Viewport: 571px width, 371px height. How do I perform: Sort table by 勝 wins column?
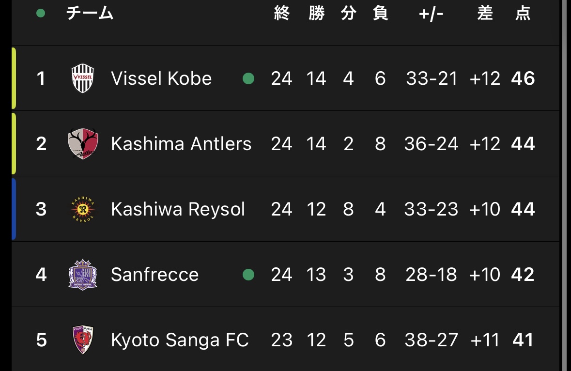click(316, 13)
